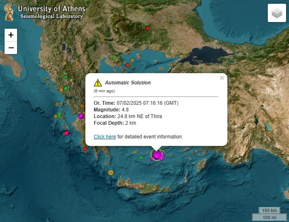This screenshot has height=222, width=289.
Task: Select the pink marker near Zakynthos island
Action: click(66, 133)
